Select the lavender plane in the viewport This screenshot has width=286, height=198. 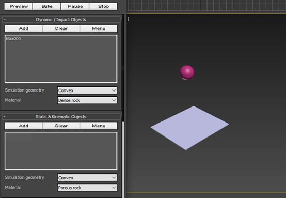point(189,128)
